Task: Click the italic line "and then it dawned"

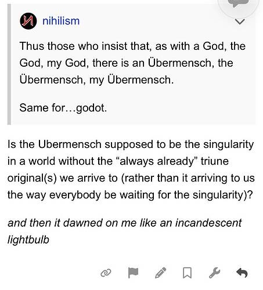Action: [x=125, y=231]
